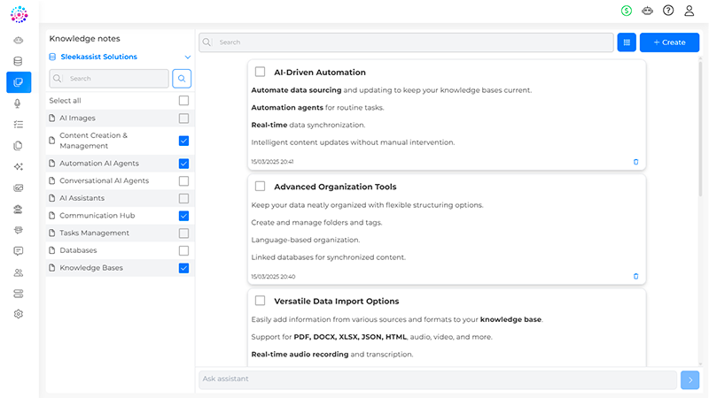This screenshot has width=709, height=398.
Task: Click the send arrow next to Ask assistant
Action: click(x=690, y=380)
